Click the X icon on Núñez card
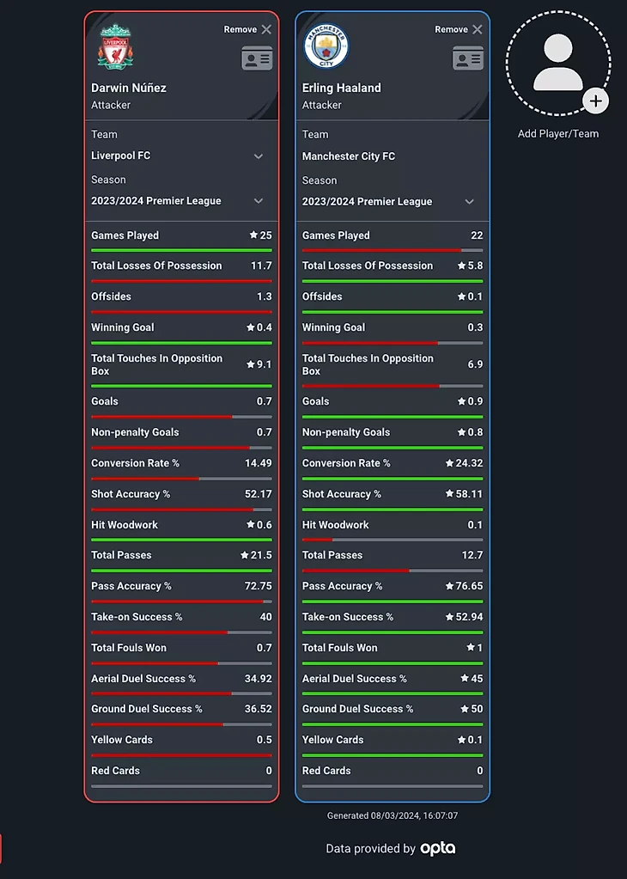 (x=266, y=29)
